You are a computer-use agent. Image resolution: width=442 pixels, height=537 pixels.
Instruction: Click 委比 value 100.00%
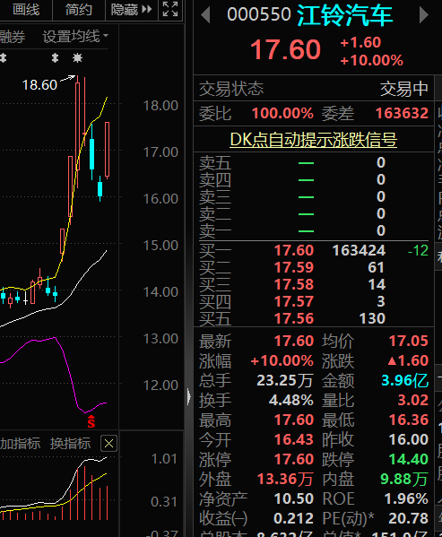(282, 113)
